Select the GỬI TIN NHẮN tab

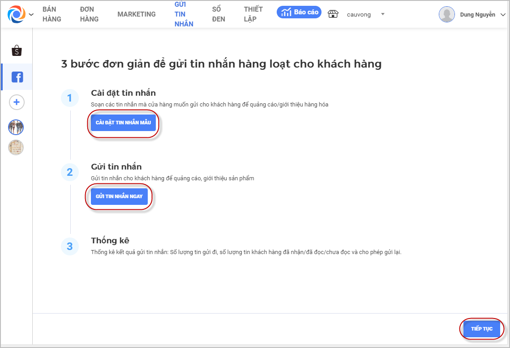coord(184,14)
